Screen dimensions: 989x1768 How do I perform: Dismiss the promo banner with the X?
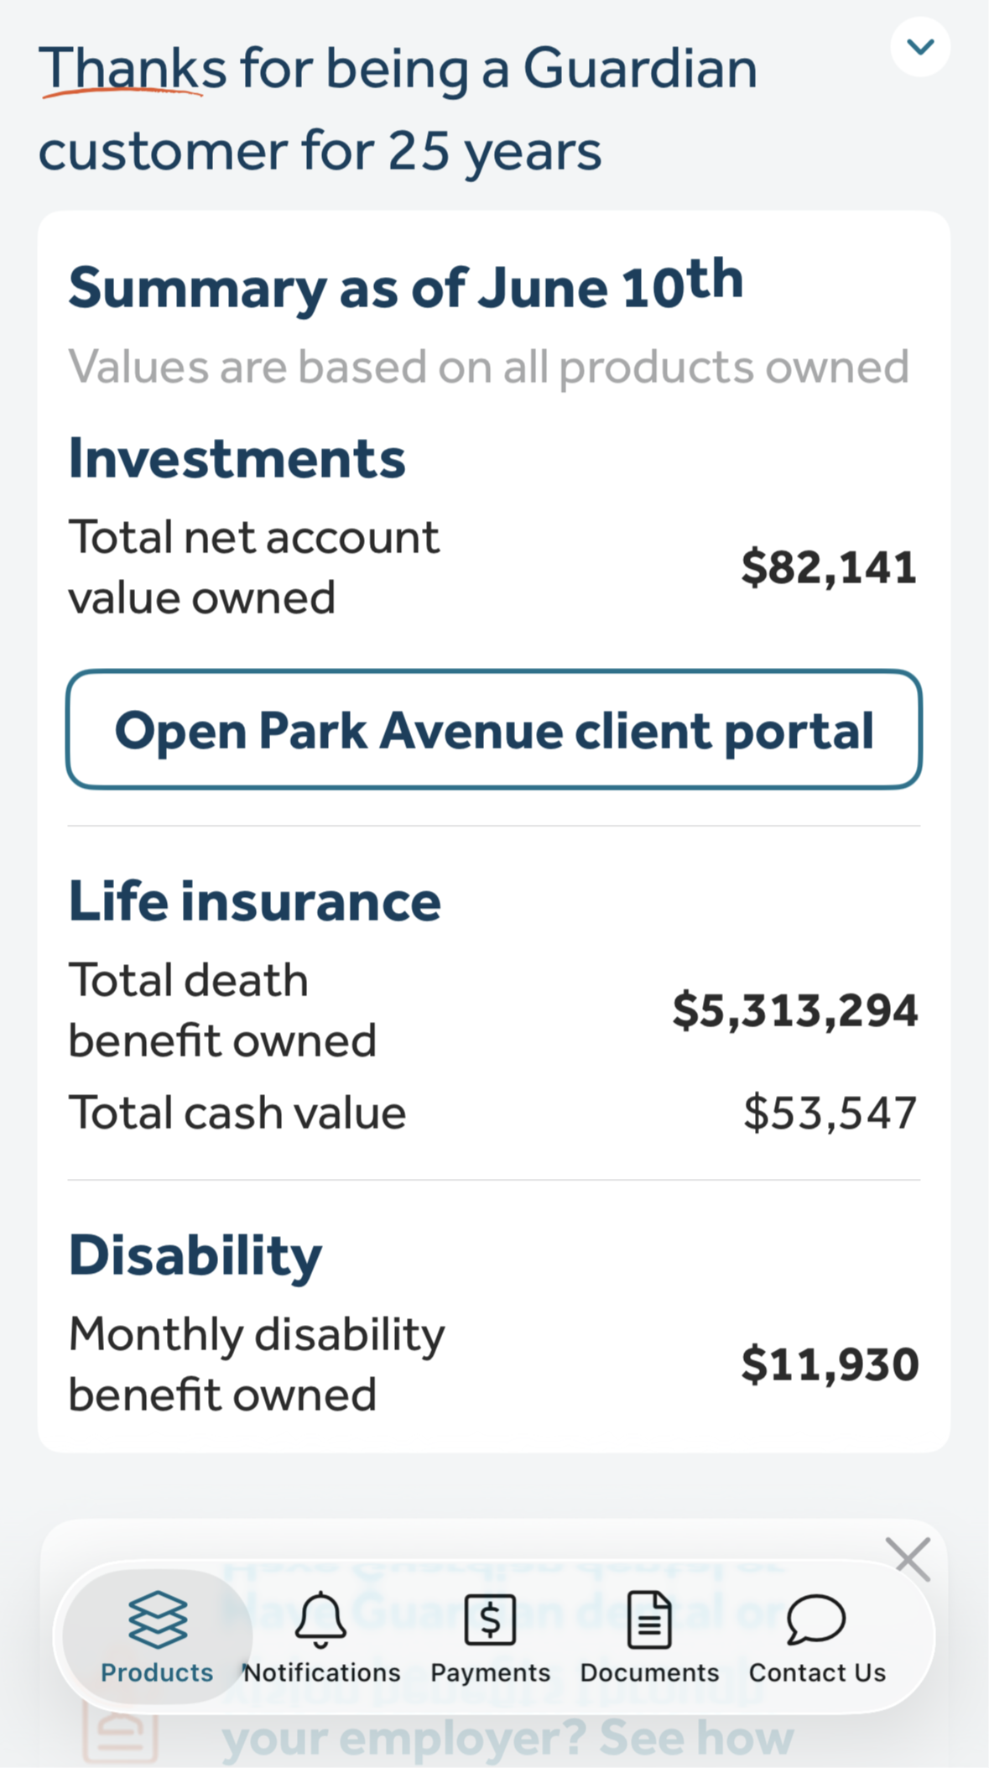tap(913, 1559)
